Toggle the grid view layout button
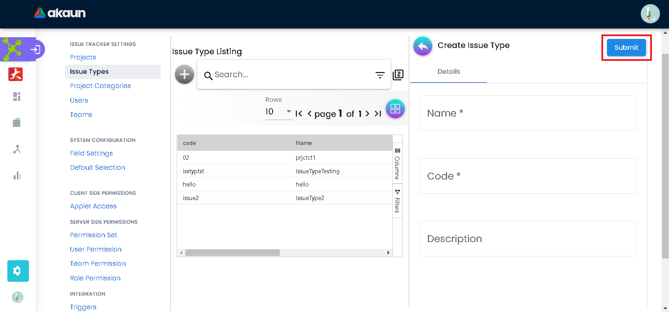The image size is (669, 312). [395, 109]
